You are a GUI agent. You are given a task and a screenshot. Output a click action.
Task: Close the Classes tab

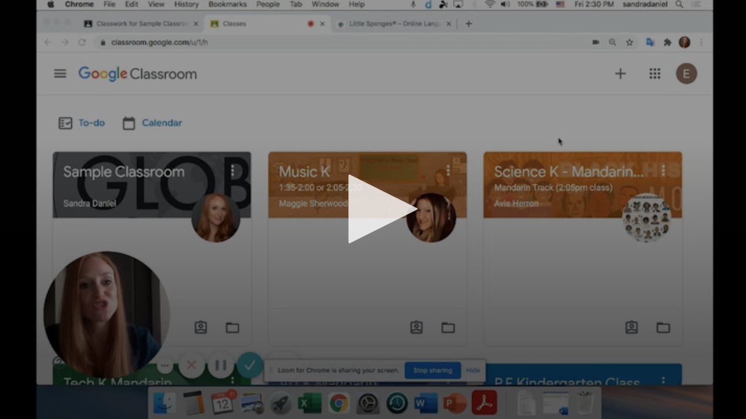322,24
